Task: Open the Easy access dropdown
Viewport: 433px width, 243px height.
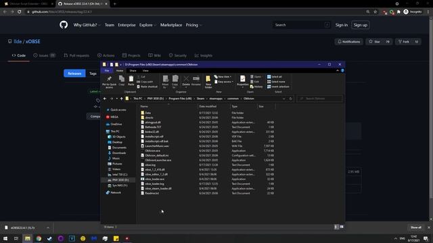Action: click(224, 82)
